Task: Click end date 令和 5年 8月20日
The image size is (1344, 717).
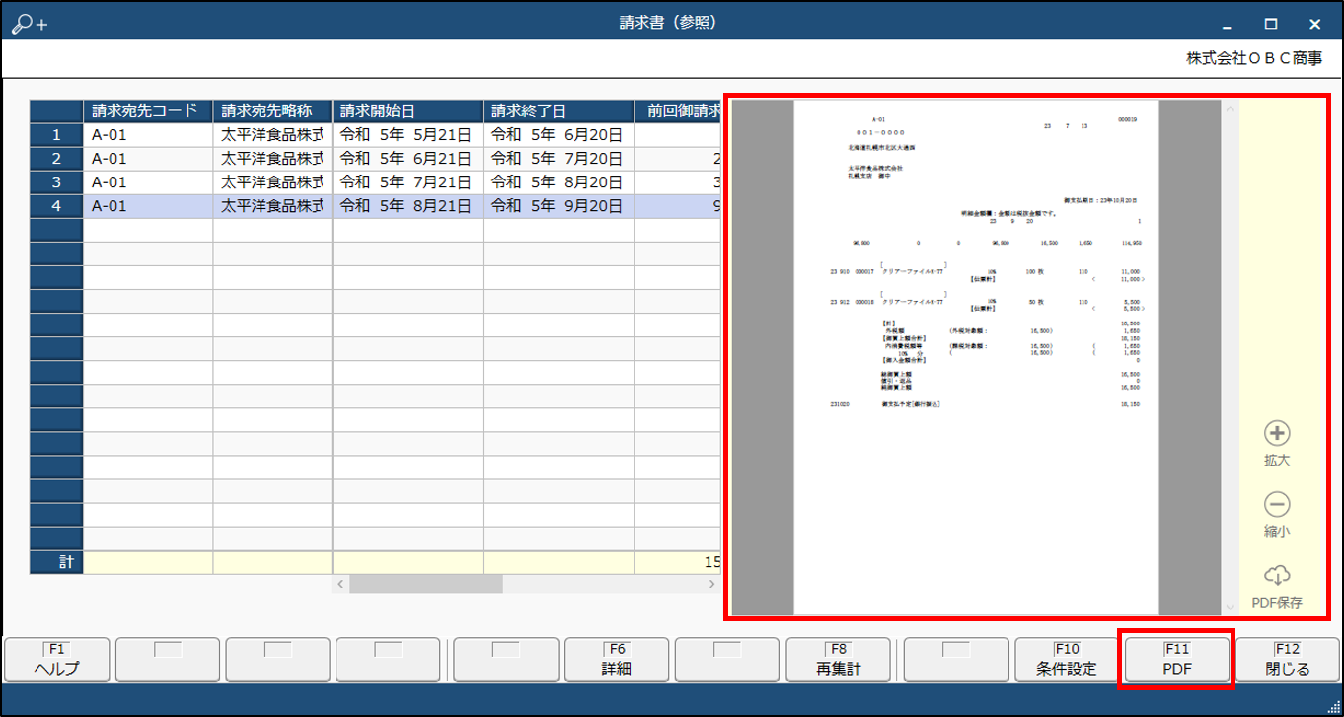Action: point(559,182)
